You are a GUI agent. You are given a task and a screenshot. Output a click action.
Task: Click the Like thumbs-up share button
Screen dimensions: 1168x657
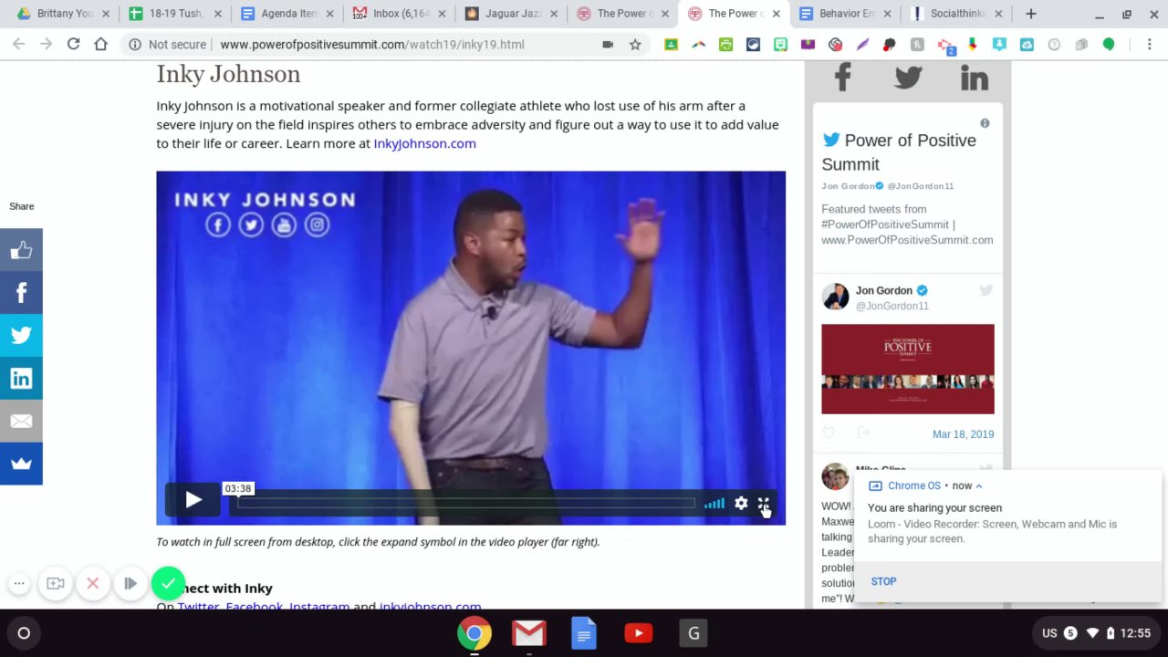21,250
